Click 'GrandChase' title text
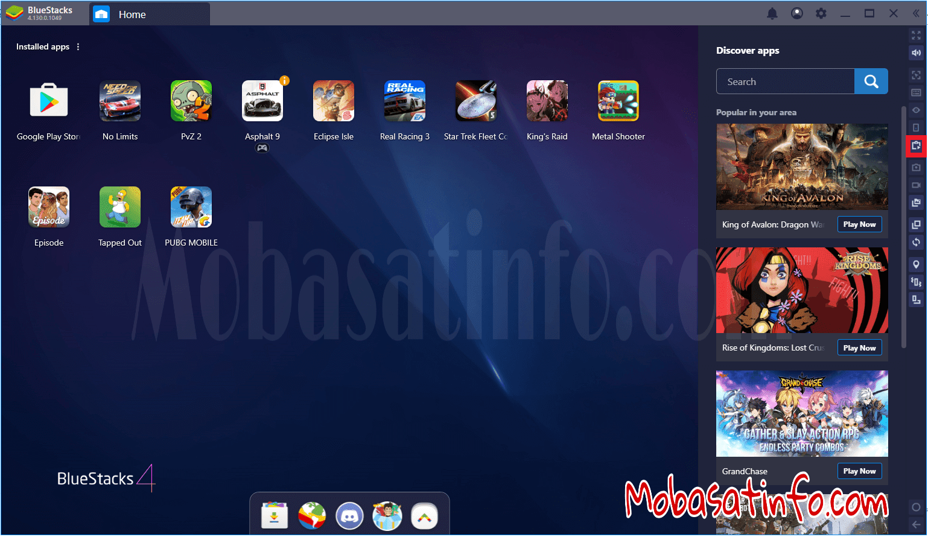Image resolution: width=928 pixels, height=537 pixels. tap(745, 471)
